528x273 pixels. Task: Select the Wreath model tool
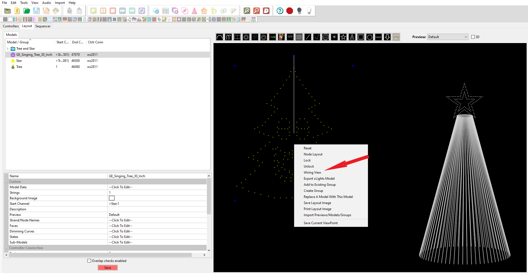pos(370,37)
